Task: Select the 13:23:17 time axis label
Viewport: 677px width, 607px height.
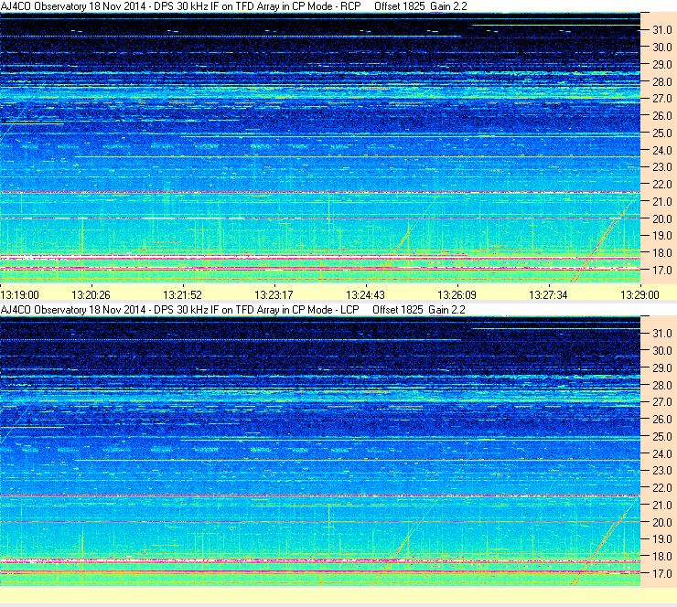Action: tap(274, 295)
